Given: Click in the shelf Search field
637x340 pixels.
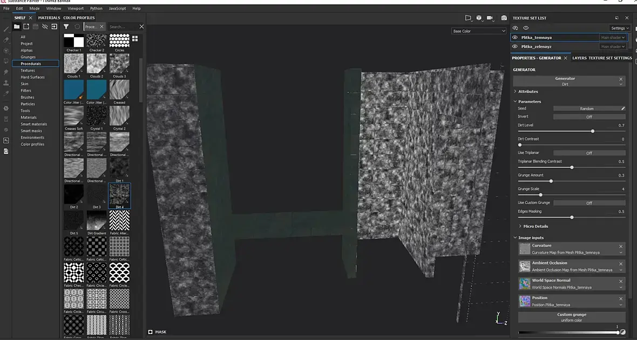Looking at the screenshot, I should (123, 26).
